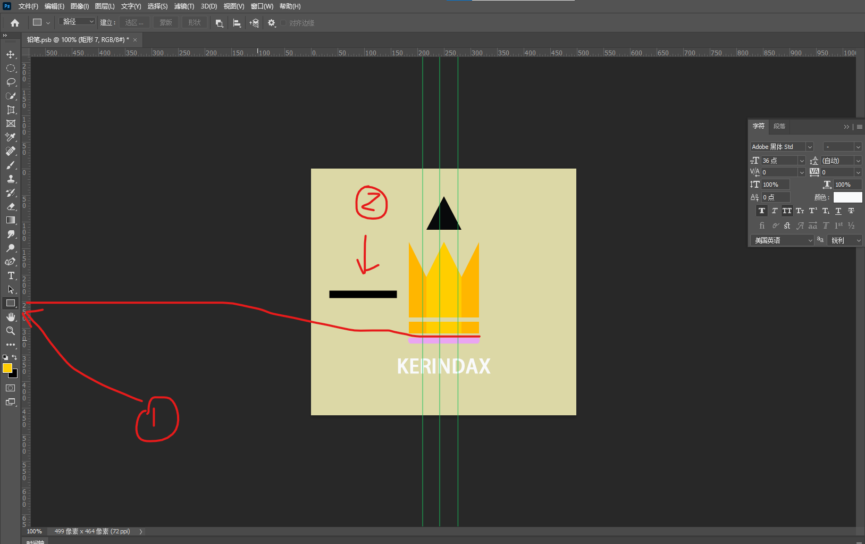Select the Zoom tool
Screen dimensions: 865x544
click(11, 331)
